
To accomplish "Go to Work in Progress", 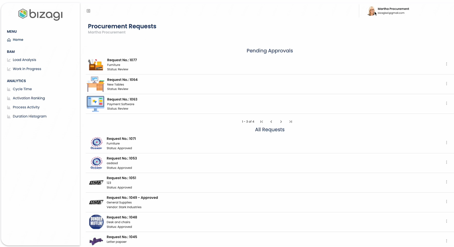I will pos(27,69).
